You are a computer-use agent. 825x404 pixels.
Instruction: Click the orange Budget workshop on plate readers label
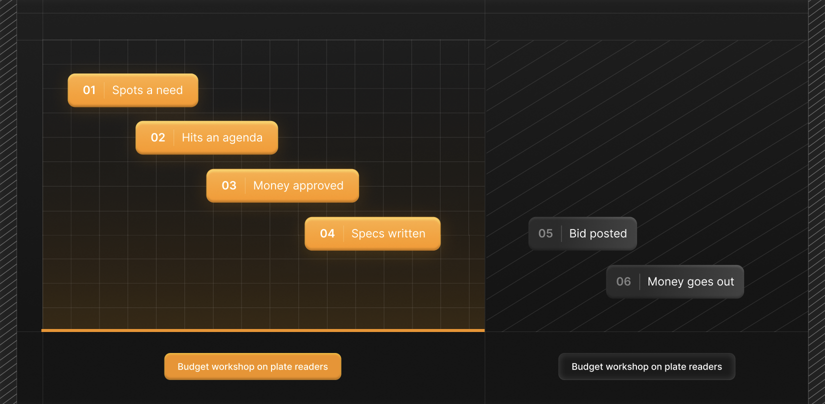252,366
